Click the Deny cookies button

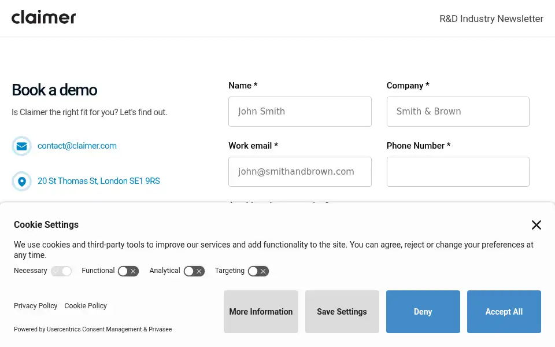point(423,312)
